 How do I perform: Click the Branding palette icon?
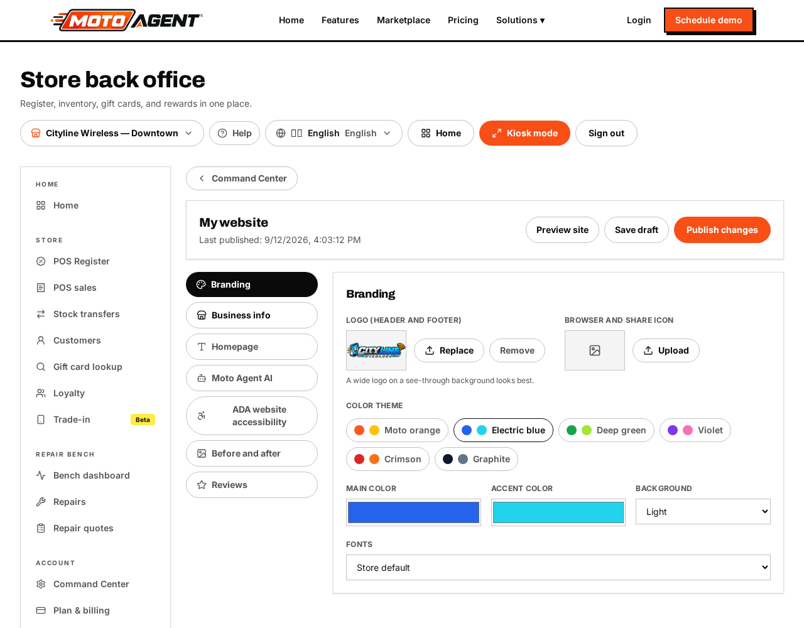coord(201,284)
